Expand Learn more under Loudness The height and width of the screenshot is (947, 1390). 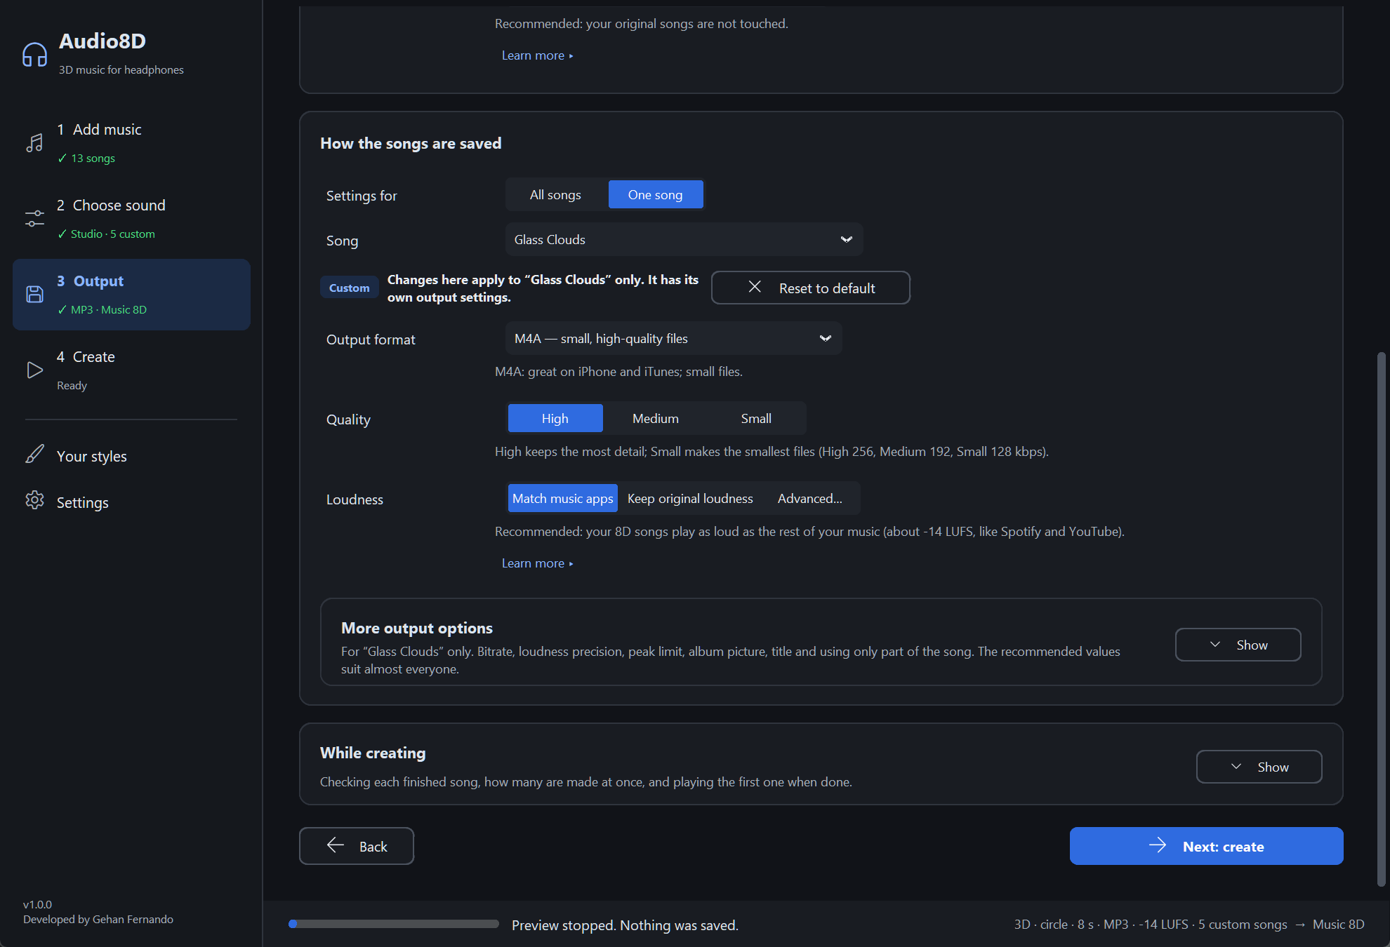pyautogui.click(x=537, y=563)
